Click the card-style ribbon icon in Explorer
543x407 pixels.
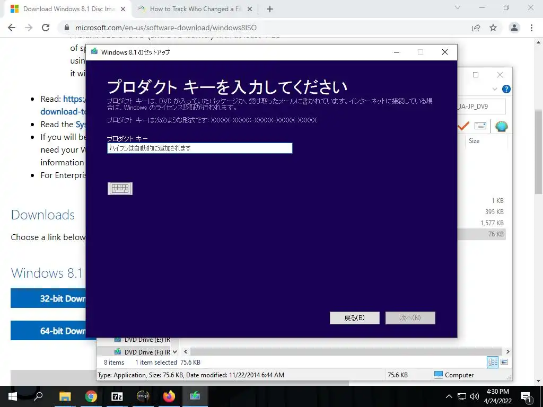tap(480, 126)
